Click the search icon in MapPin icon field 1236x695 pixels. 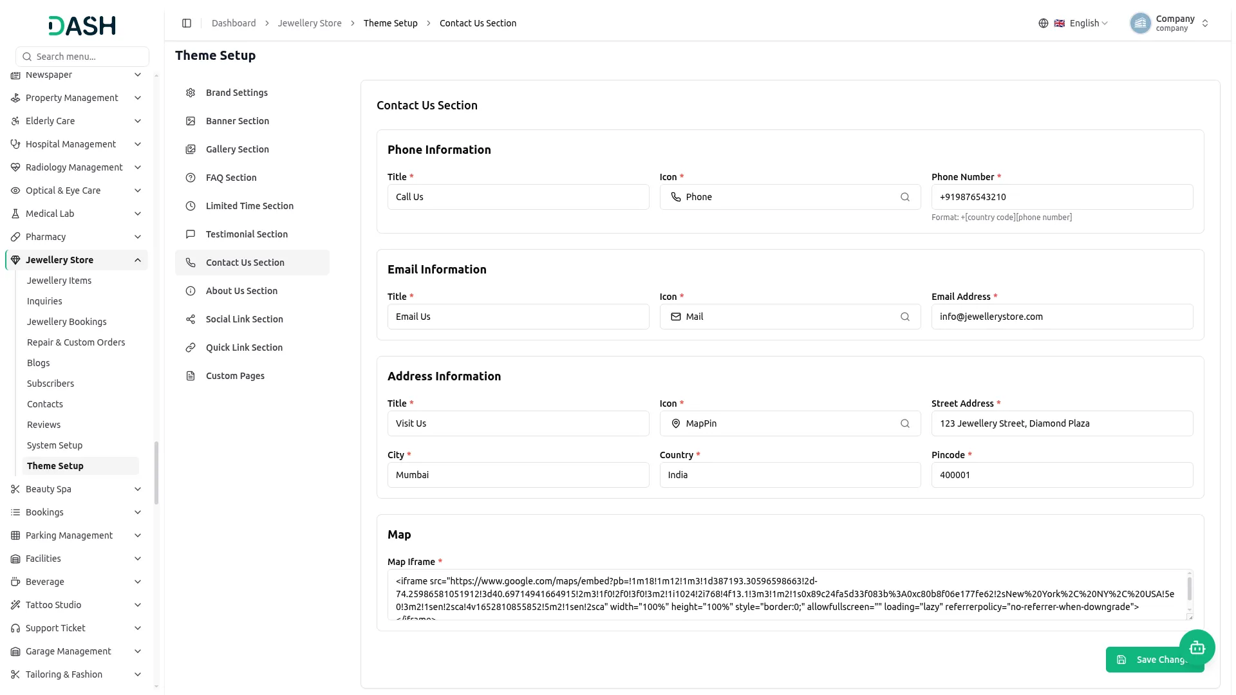point(905,423)
